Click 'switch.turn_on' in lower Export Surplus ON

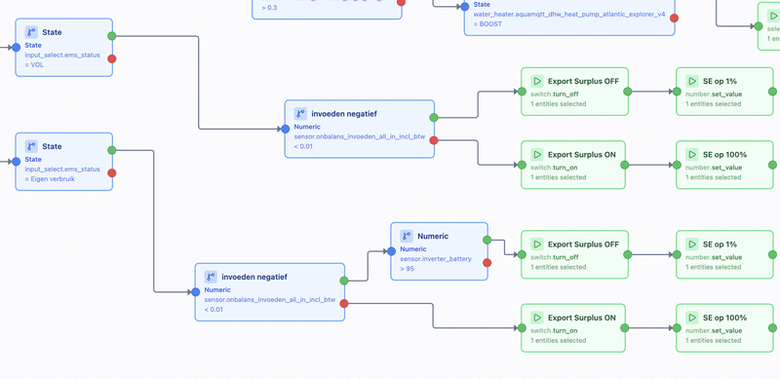point(554,330)
